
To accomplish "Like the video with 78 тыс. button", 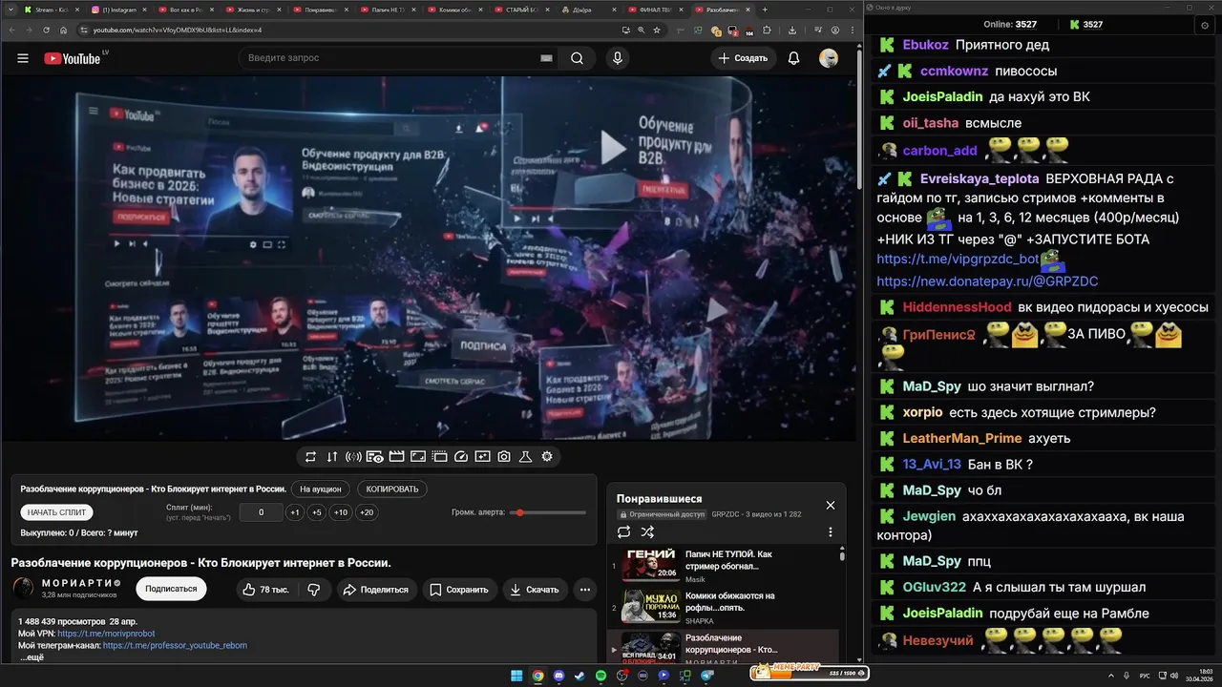I will coord(265,590).
